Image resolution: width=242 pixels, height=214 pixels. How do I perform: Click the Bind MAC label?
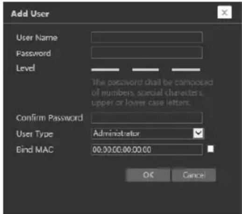pyautogui.click(x=35, y=150)
